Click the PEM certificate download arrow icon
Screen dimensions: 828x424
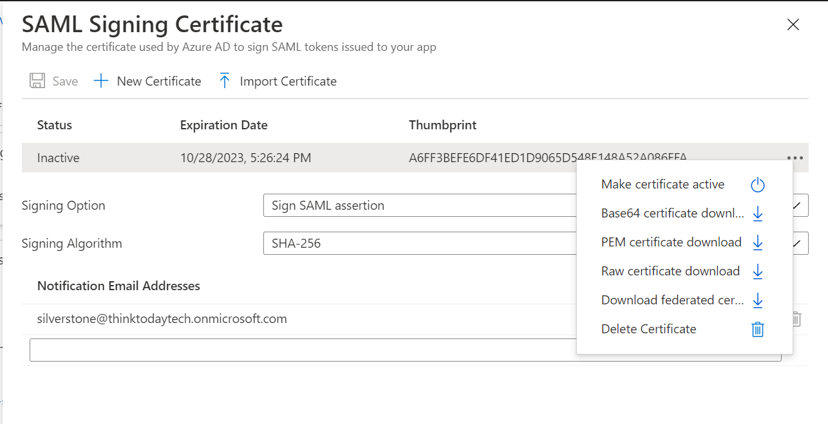click(x=758, y=243)
